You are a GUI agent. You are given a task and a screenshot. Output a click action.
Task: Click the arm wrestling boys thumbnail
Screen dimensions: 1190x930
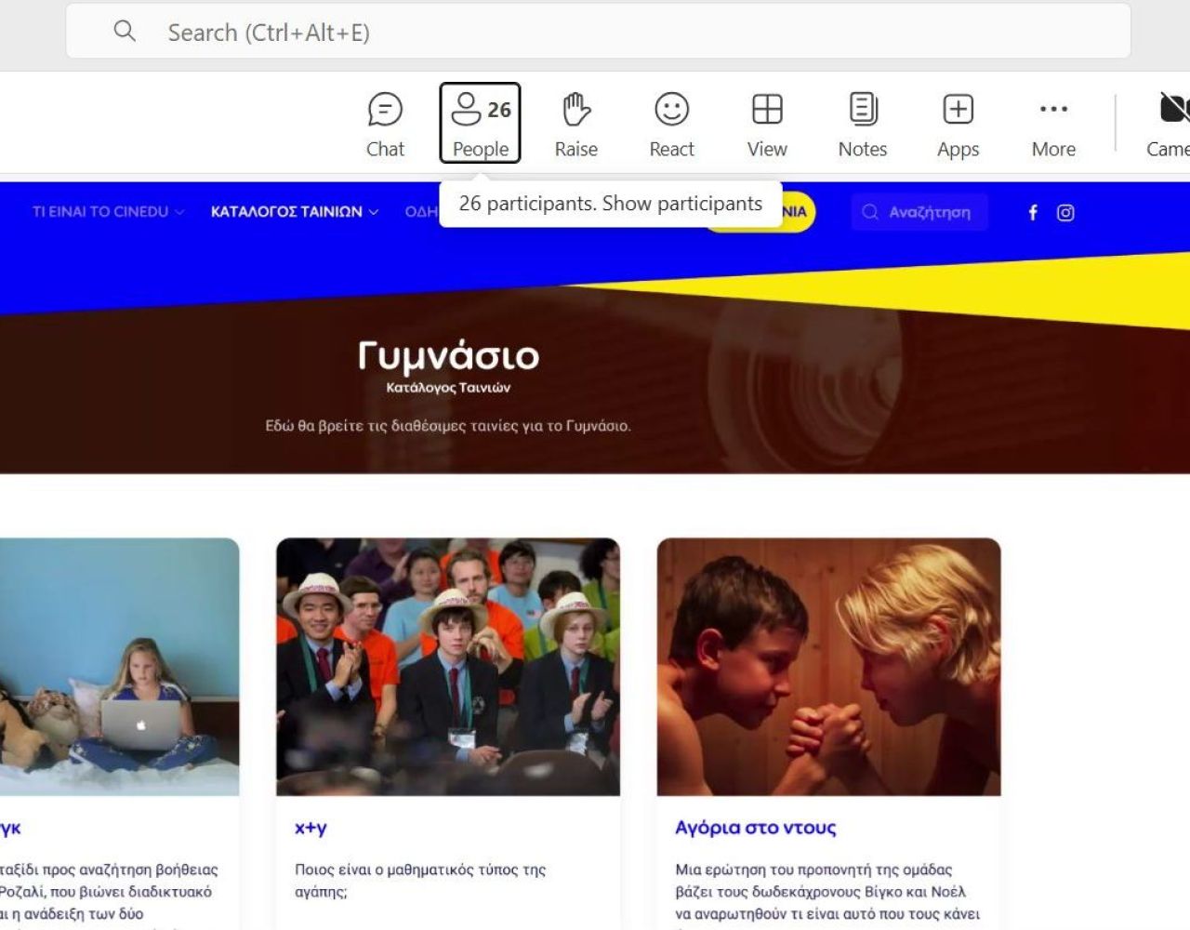pos(828,666)
